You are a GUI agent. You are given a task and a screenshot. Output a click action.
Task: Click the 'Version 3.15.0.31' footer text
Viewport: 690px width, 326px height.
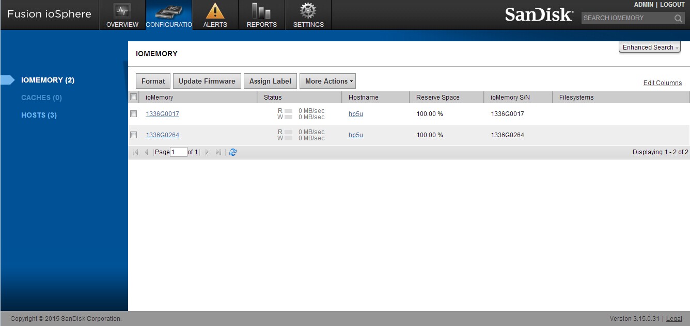pos(635,319)
